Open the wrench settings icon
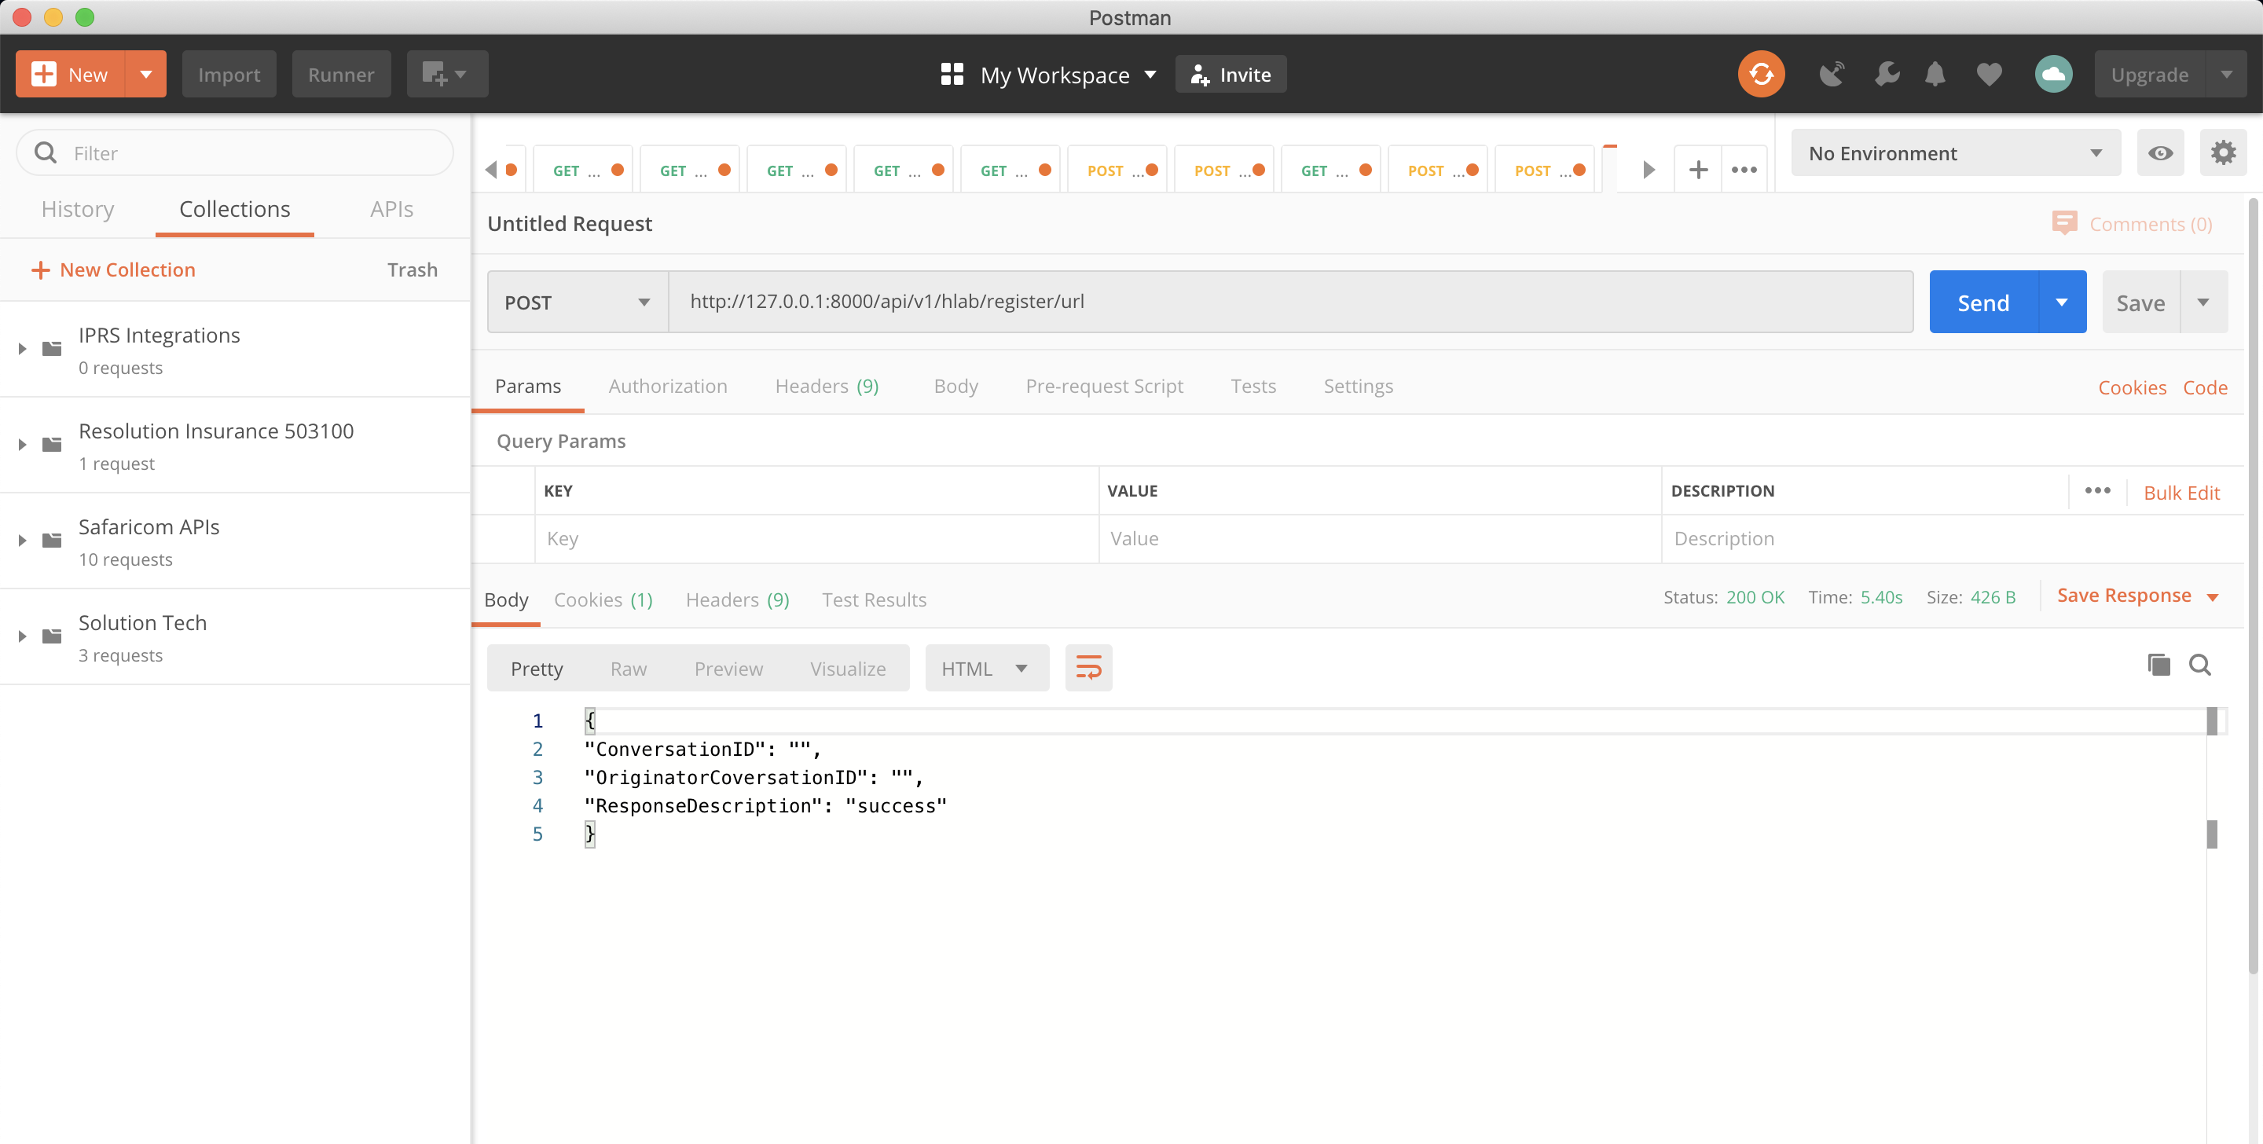 [x=1885, y=74]
